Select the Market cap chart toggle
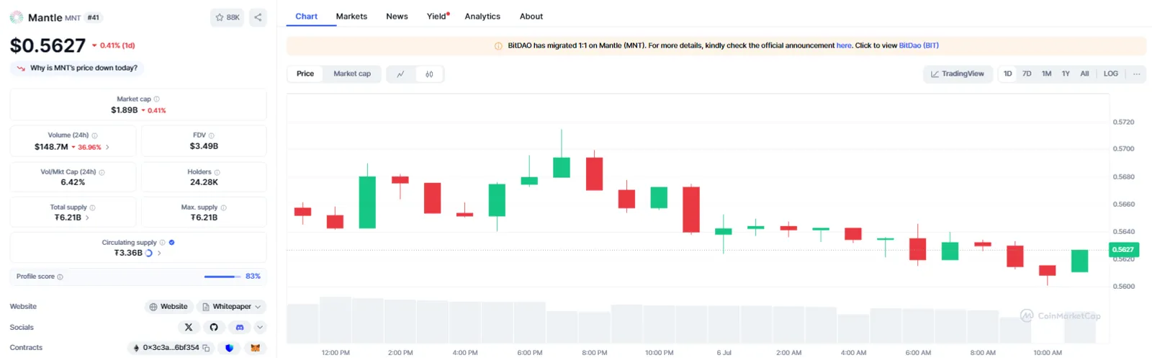Viewport: 1152px width, 358px height. [352, 73]
